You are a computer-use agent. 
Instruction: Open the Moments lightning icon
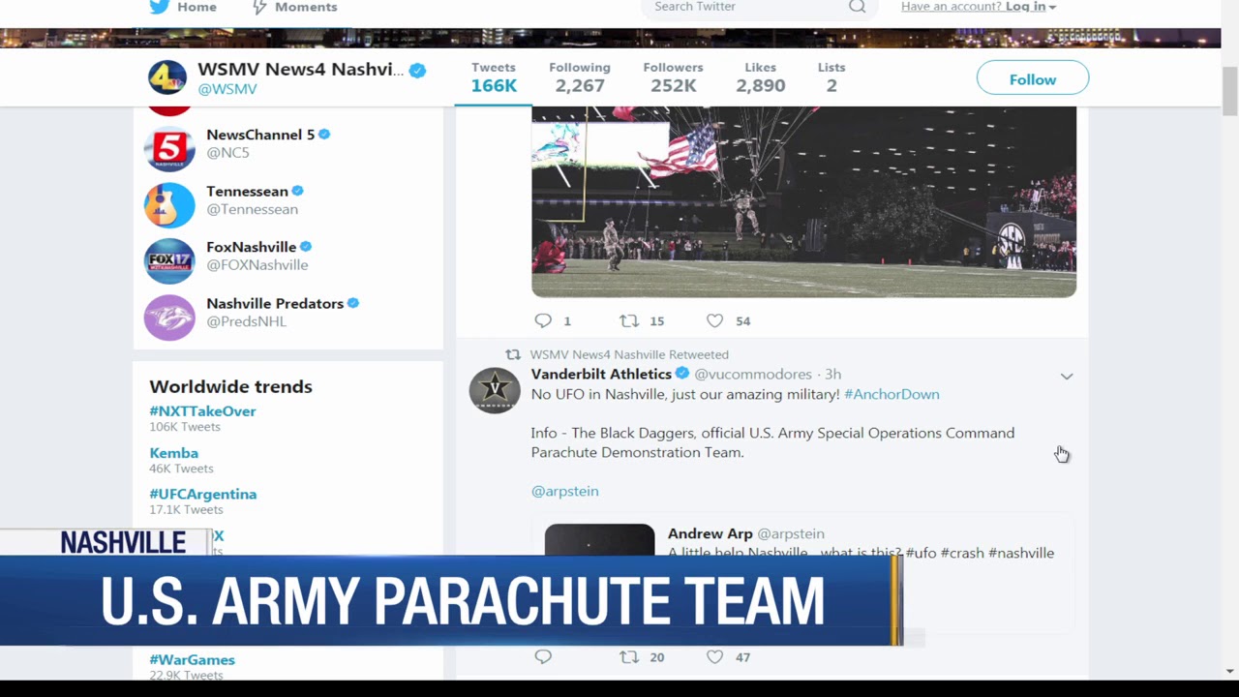258,7
